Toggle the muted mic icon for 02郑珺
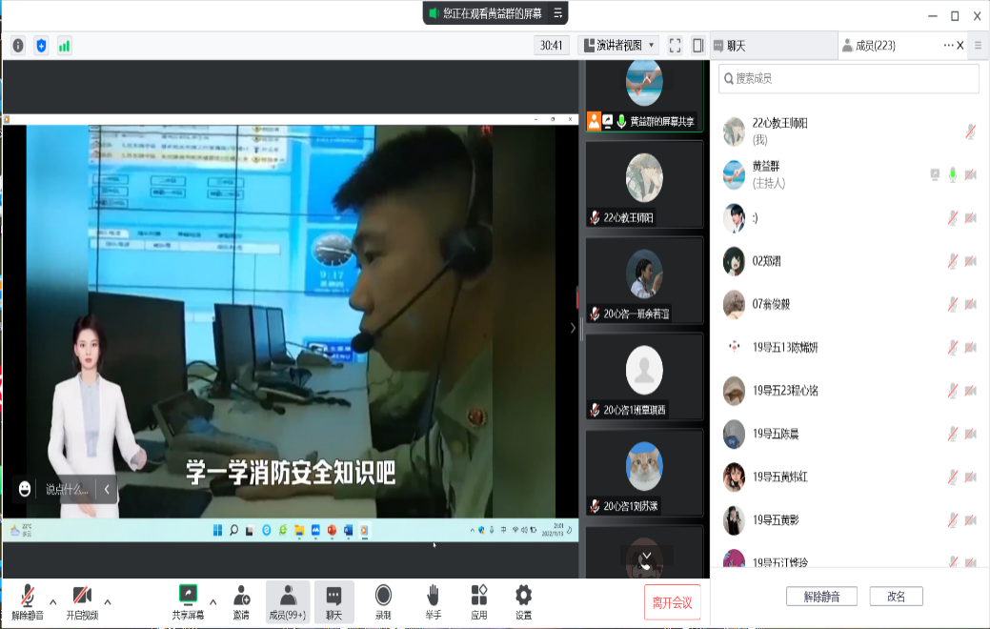This screenshot has height=629, width=990. tap(952, 261)
